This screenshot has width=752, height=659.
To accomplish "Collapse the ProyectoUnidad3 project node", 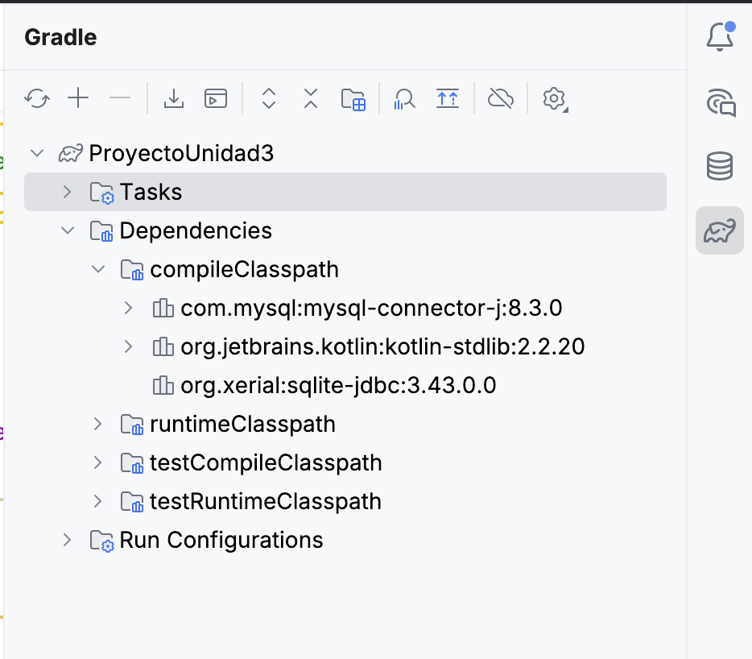I will pyautogui.click(x=37, y=154).
